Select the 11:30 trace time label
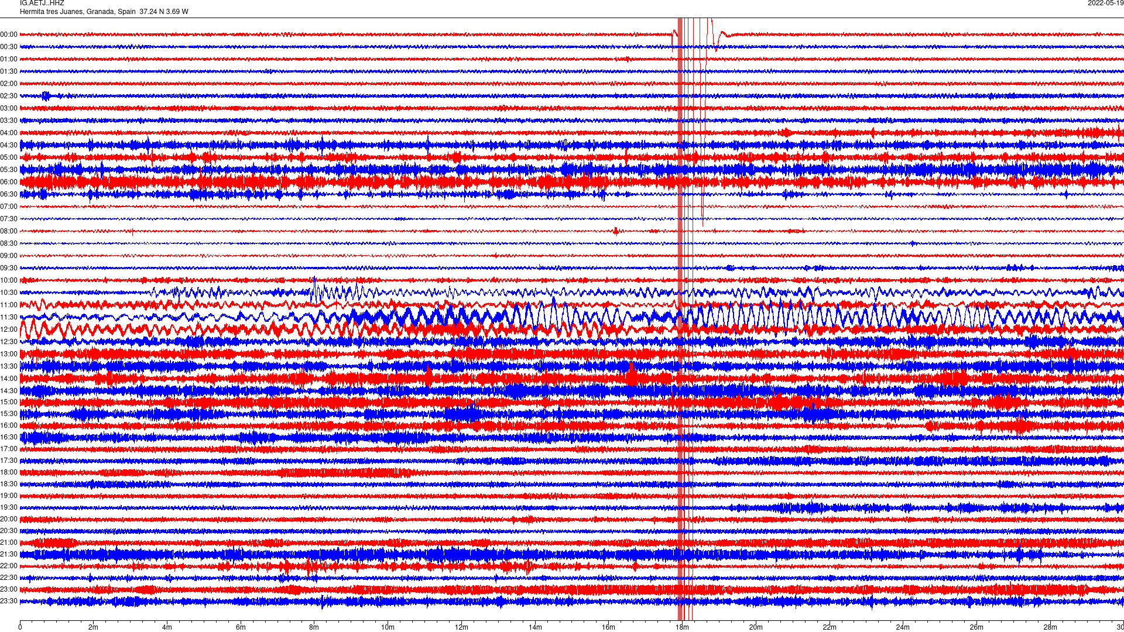Image resolution: width=1124 pixels, height=632 pixels. (x=9, y=317)
